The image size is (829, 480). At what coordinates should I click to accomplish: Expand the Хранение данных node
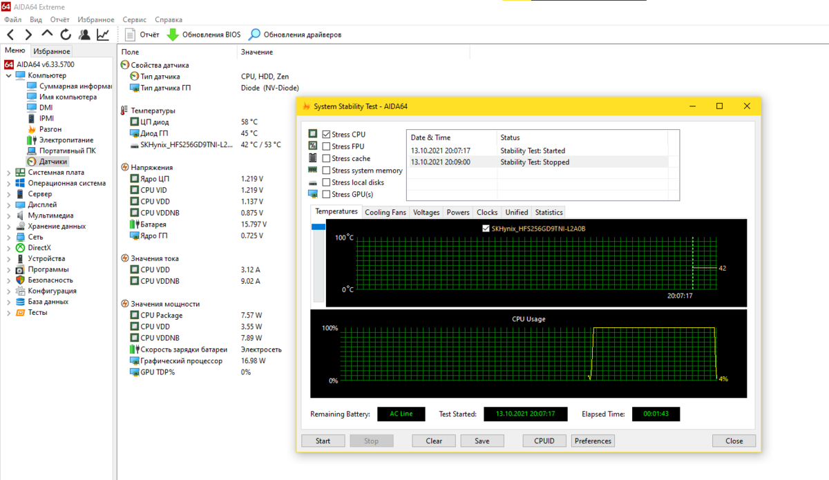pos(8,226)
